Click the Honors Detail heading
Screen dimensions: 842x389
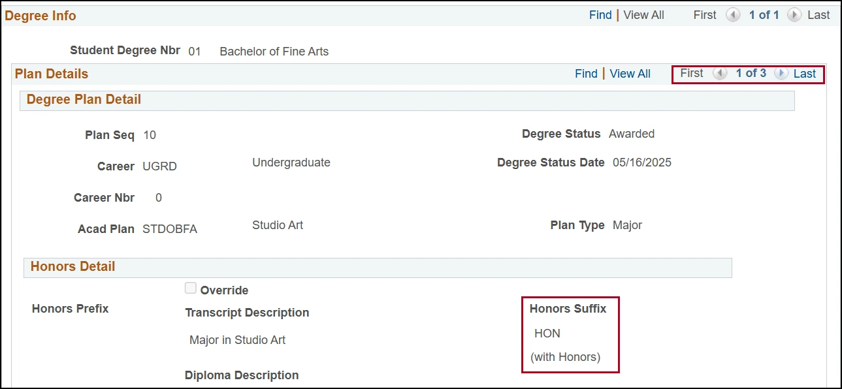(x=73, y=266)
